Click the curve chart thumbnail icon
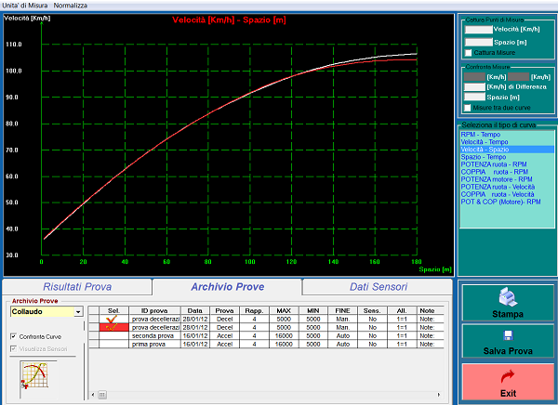Image resolution: width=558 pixels, height=405 pixels. point(35,375)
